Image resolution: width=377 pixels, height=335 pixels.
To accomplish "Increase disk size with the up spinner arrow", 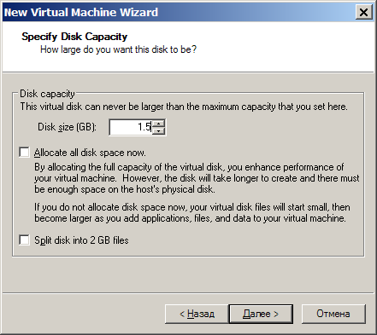I will 158,124.
